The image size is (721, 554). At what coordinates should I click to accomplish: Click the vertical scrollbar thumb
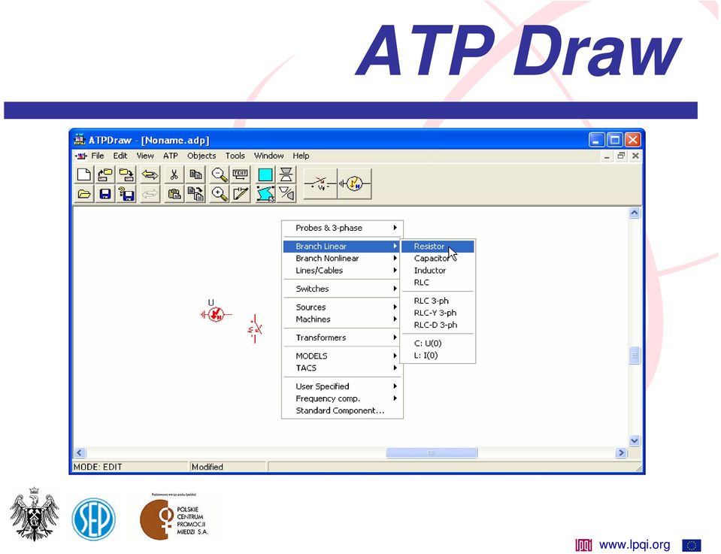[635, 355]
